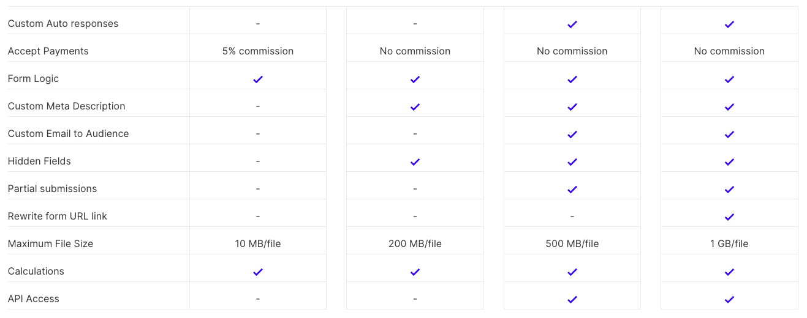Select Custom Meta Description checkmark in 200 MB/file column

click(x=415, y=106)
